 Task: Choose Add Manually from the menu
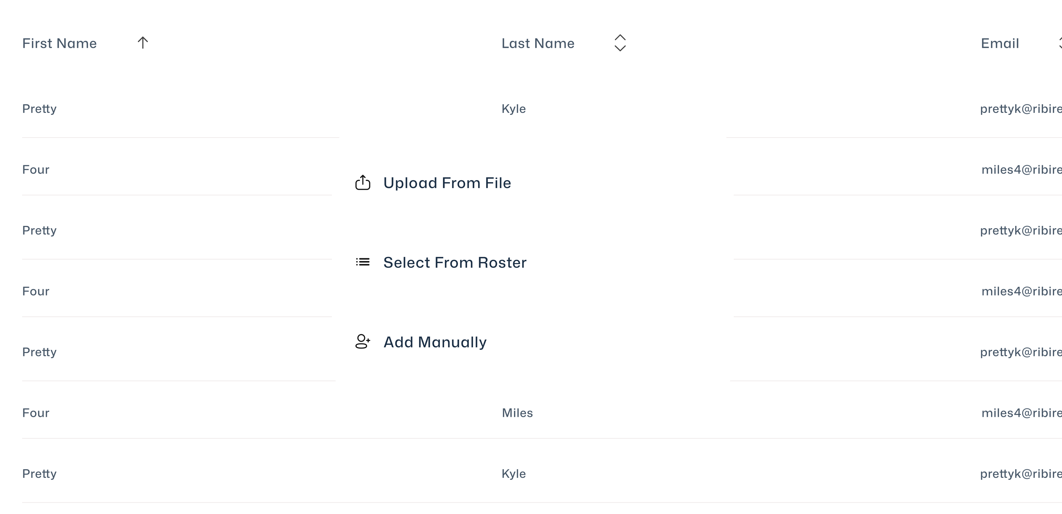(x=435, y=342)
